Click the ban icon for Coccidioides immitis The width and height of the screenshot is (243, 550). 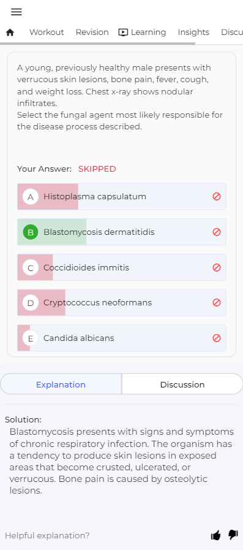click(x=217, y=267)
